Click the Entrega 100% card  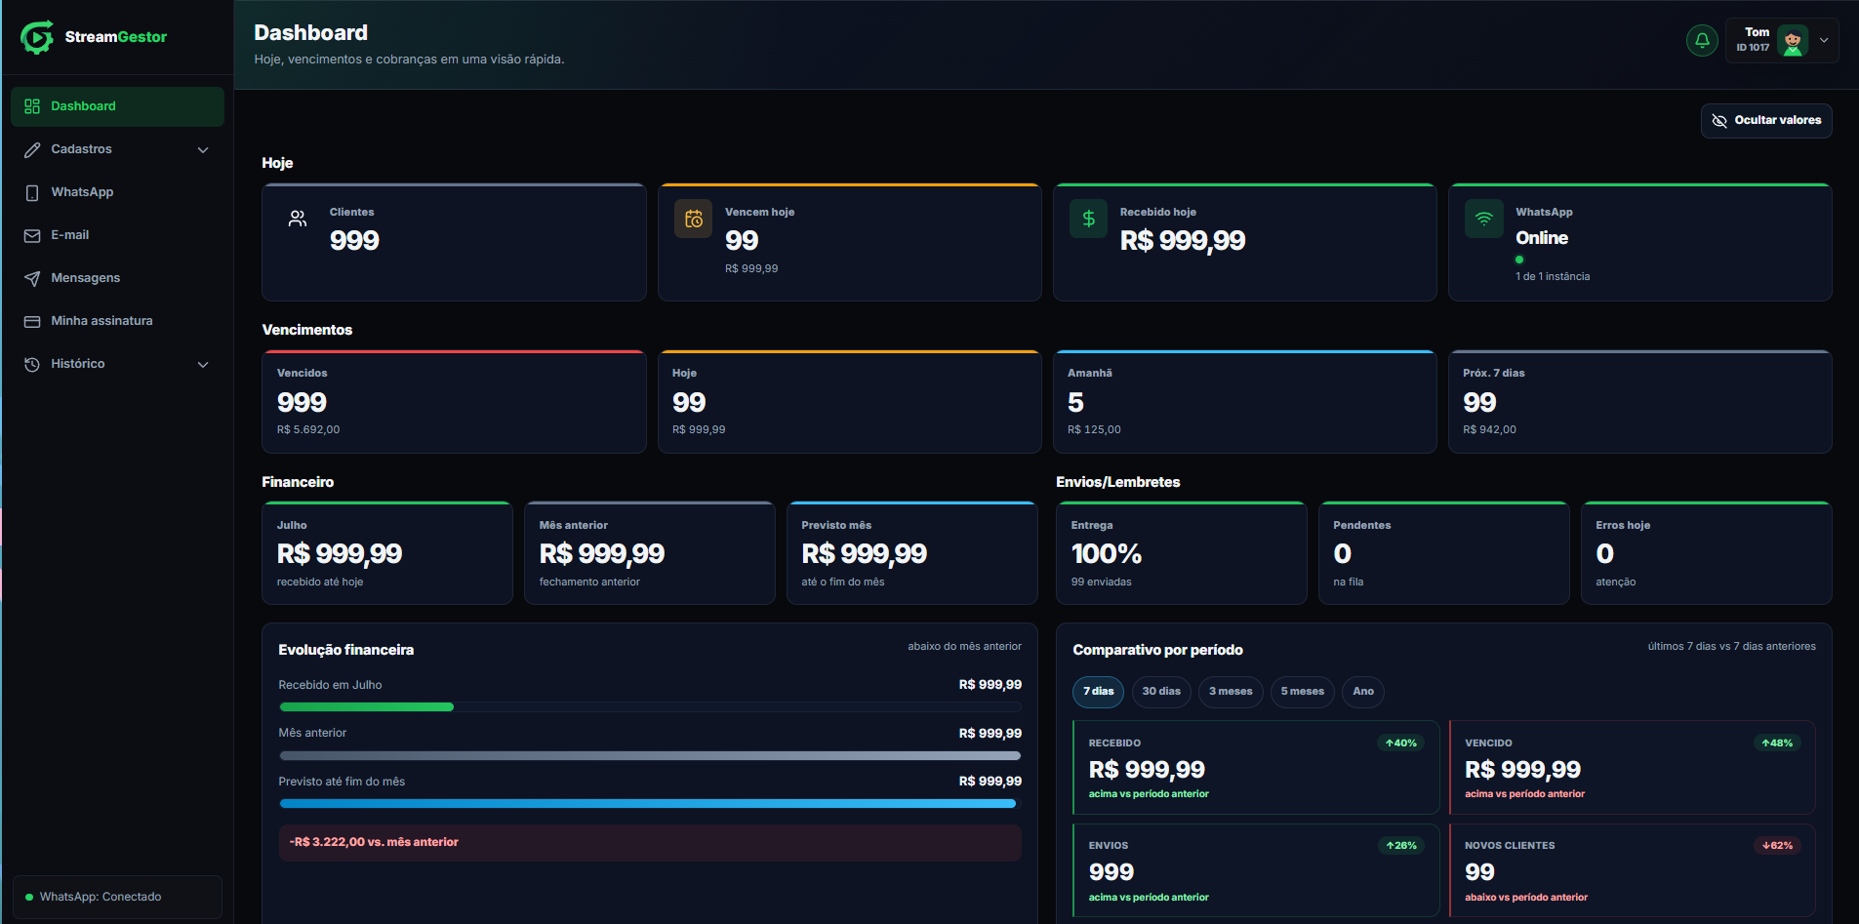coord(1181,553)
